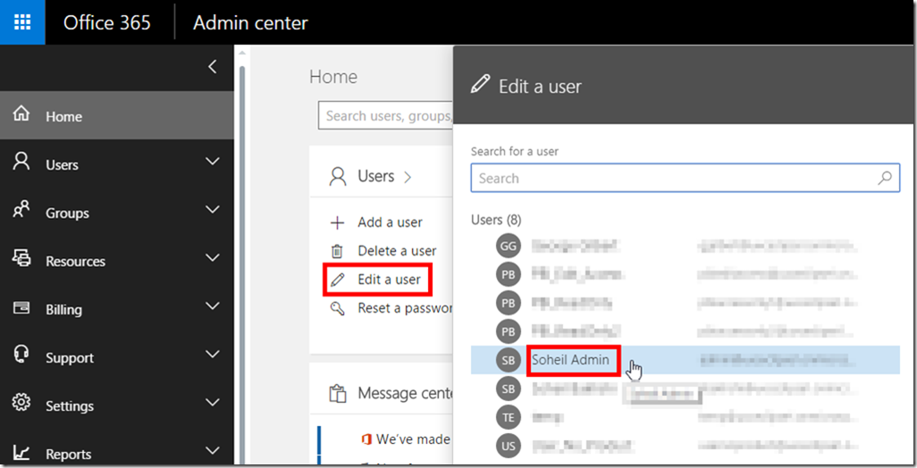
Task: Click the pencil icon beside Edit a user
Action: (x=338, y=280)
